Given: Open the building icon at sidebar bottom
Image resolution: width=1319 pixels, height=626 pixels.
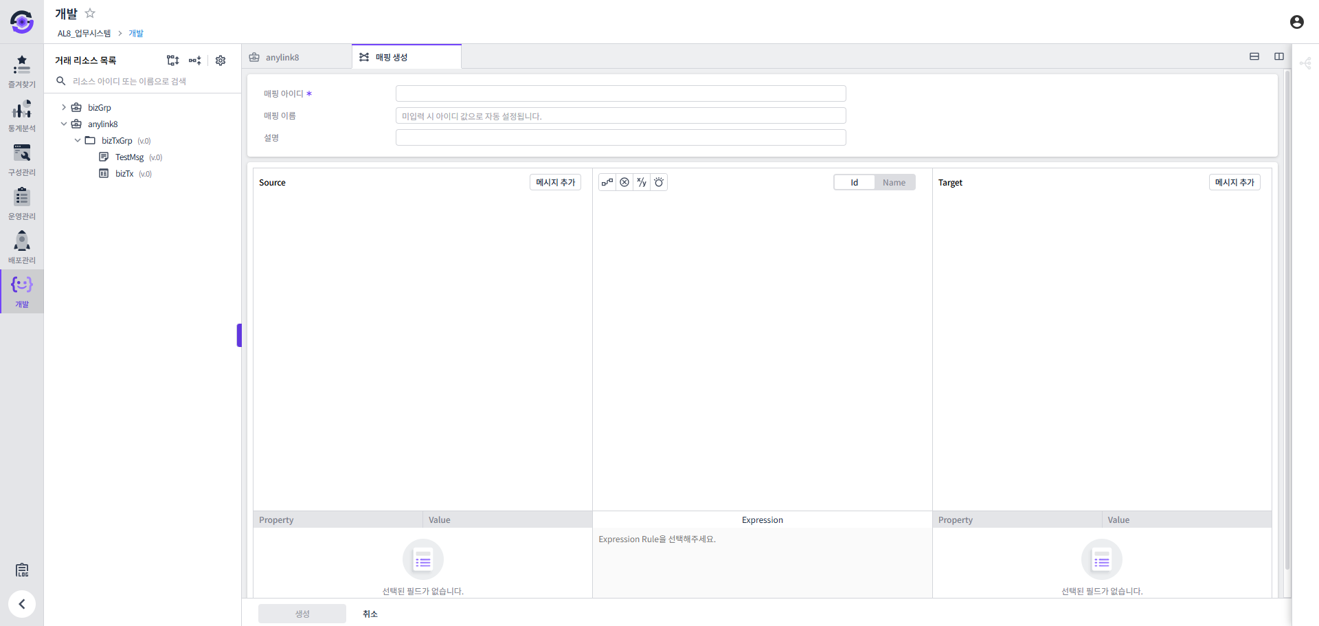Looking at the screenshot, I should [x=22, y=570].
